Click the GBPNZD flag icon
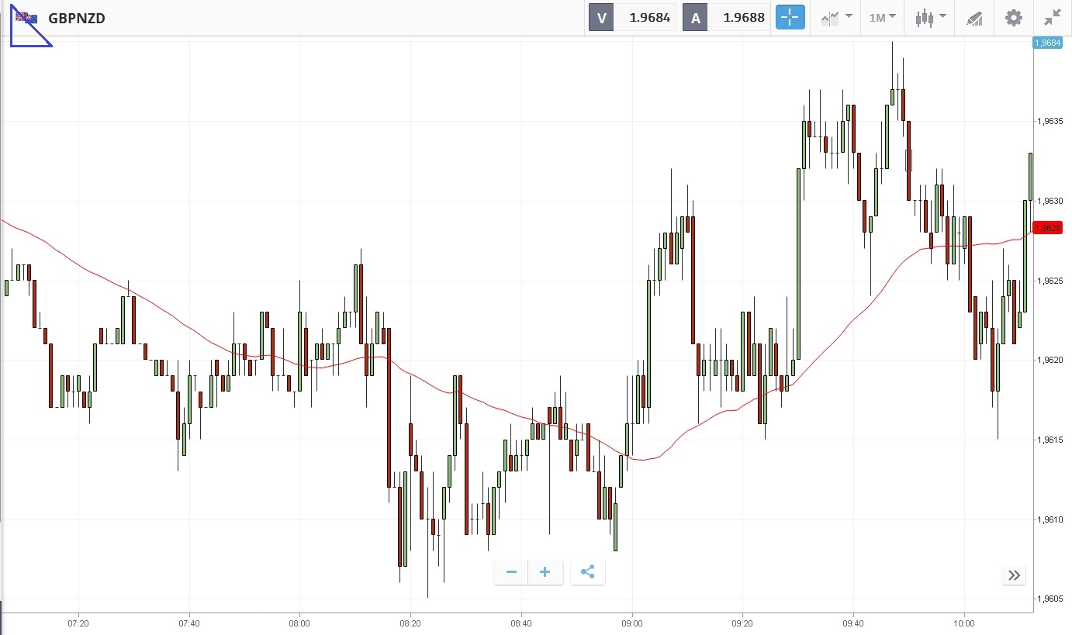The height and width of the screenshot is (635, 1072). click(26, 18)
